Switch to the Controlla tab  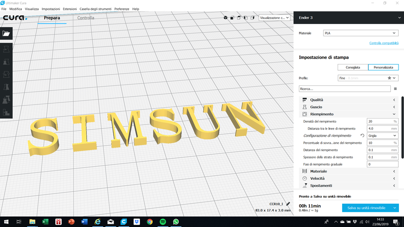(85, 18)
